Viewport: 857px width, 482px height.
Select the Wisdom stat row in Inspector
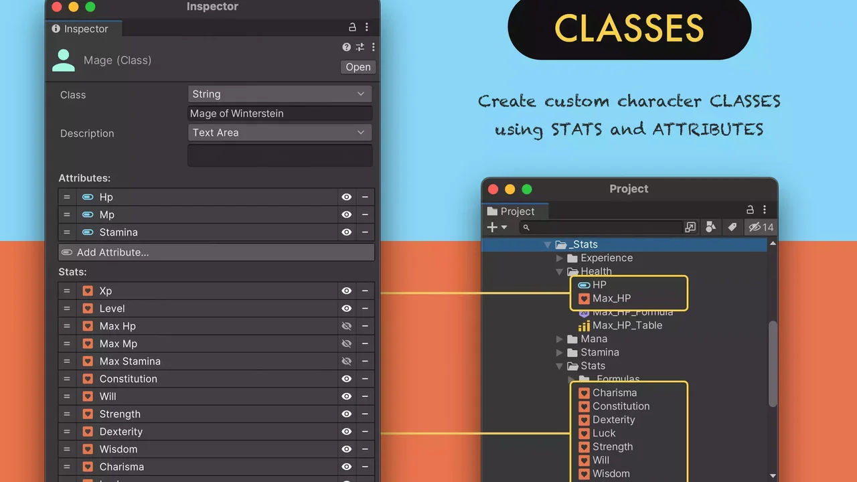click(216, 449)
